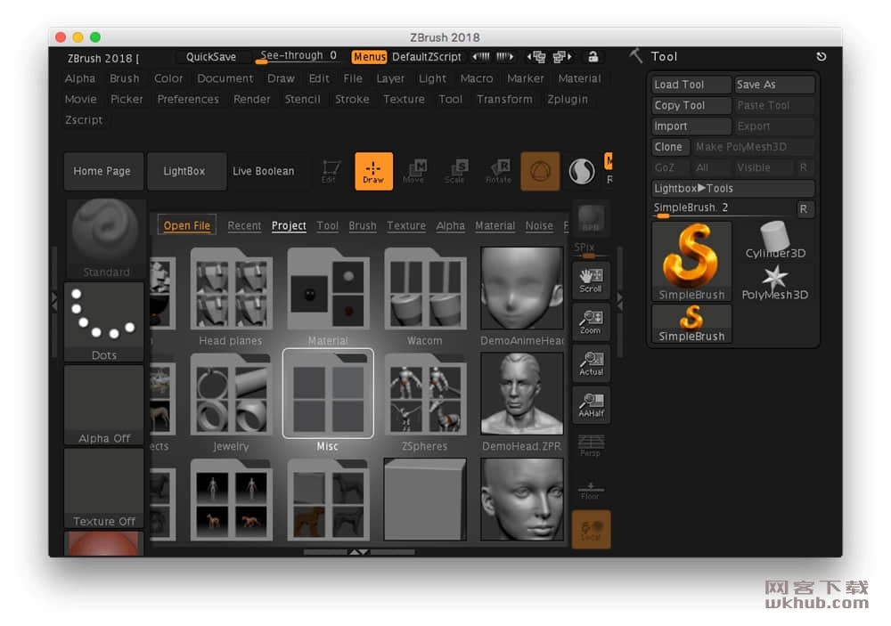
Task: Click the AAHalf icon
Action: pos(591,404)
